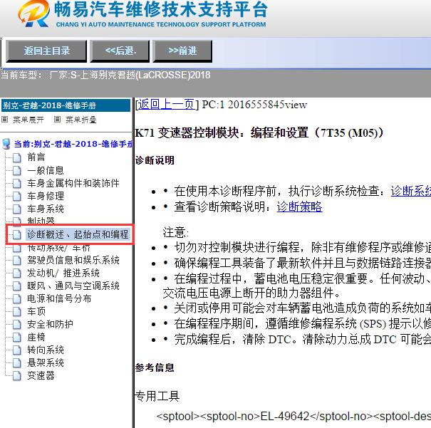Open the 安全和防护 tree item
This screenshot has height=428, width=431.
(50, 325)
